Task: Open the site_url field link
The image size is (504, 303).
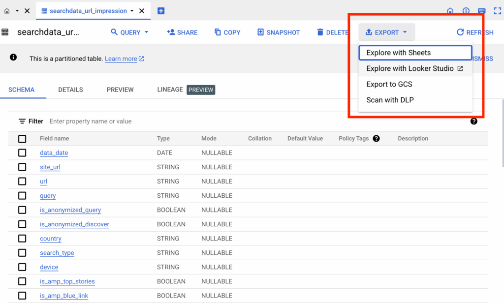Action: pos(50,167)
